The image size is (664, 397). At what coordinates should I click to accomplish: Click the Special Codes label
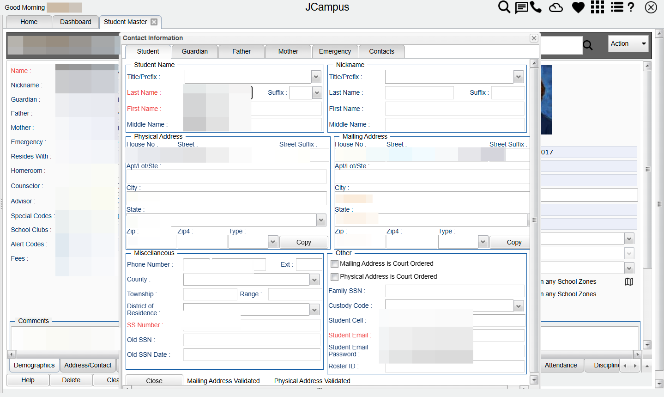[33, 216]
